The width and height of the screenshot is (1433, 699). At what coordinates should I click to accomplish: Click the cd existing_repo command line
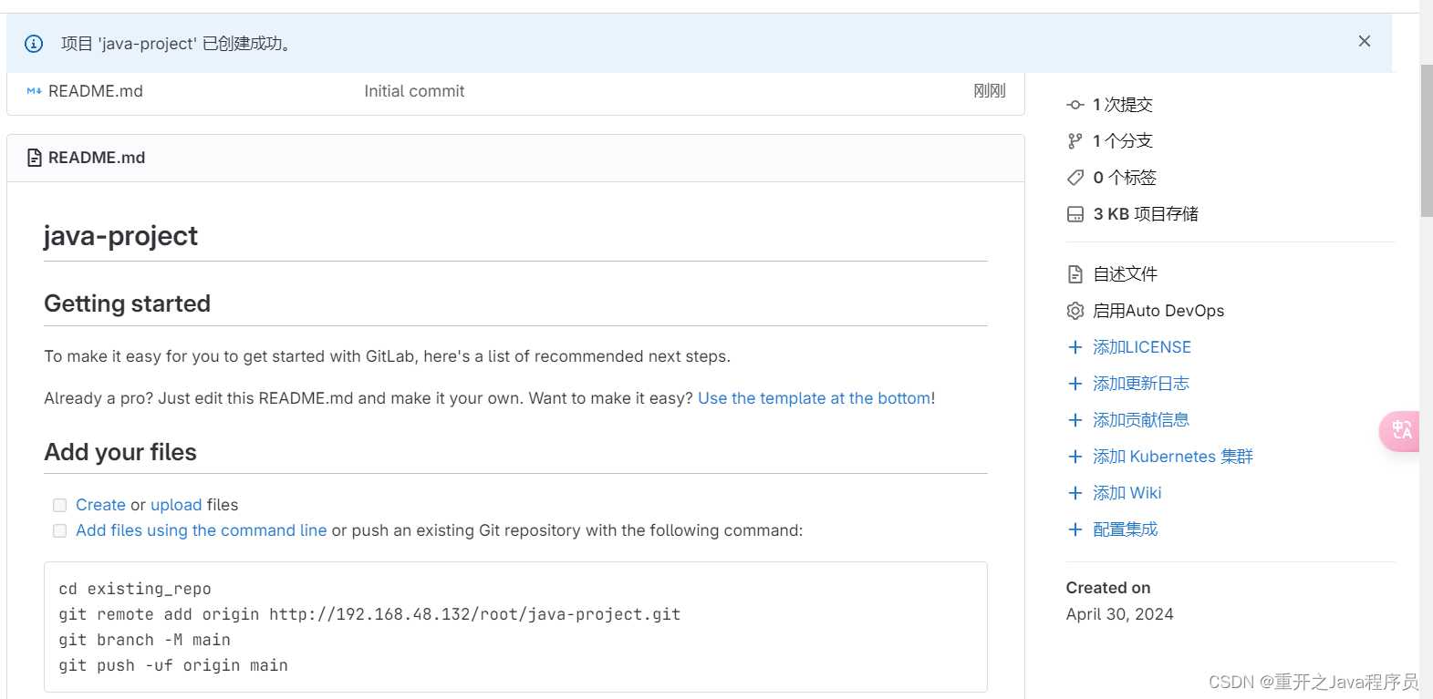pyautogui.click(x=135, y=589)
